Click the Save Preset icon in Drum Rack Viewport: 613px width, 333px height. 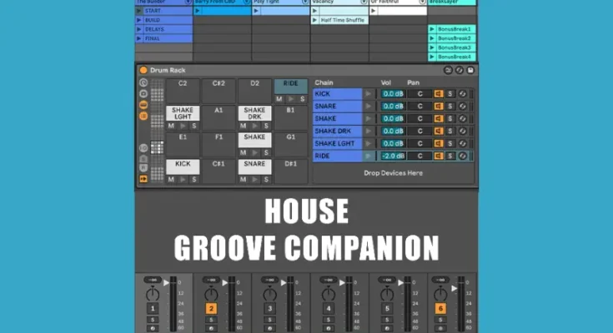(470, 71)
